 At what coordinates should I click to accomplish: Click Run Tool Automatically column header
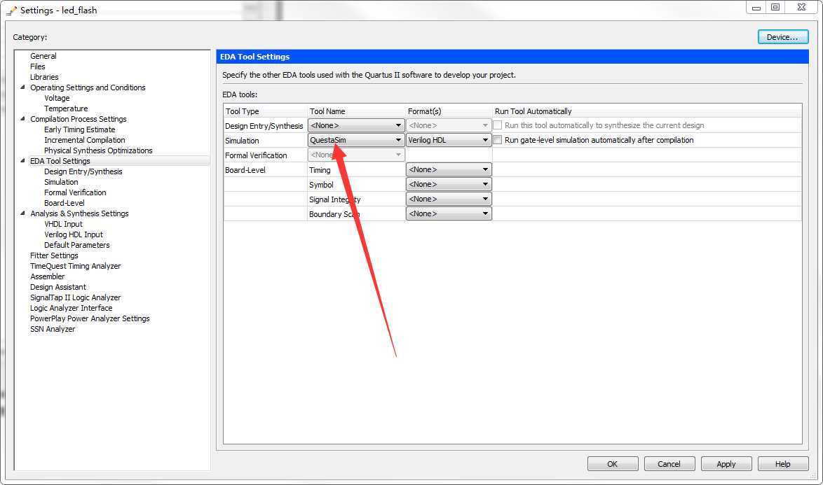646,111
